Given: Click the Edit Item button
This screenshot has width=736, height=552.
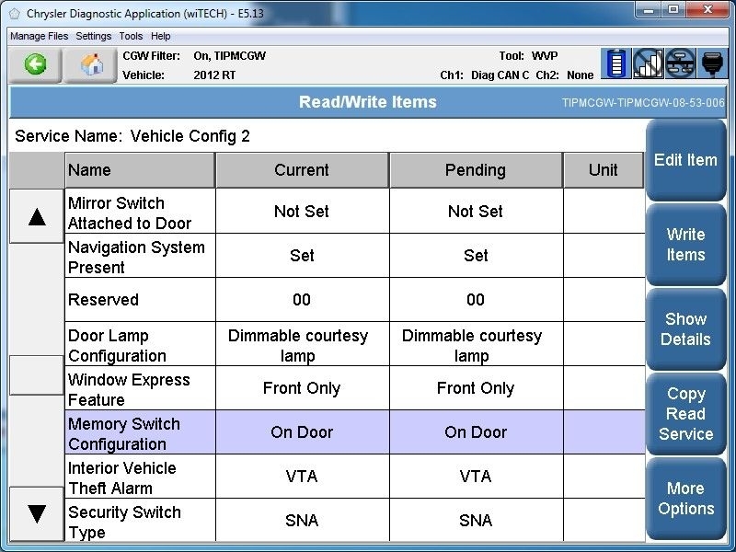Looking at the screenshot, I should tap(685, 160).
